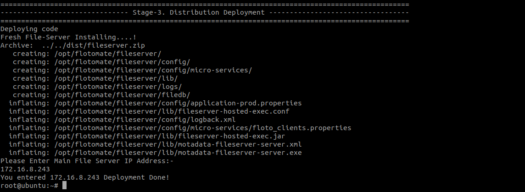Click the Please Enter Main File Server IP Address text

(87, 161)
